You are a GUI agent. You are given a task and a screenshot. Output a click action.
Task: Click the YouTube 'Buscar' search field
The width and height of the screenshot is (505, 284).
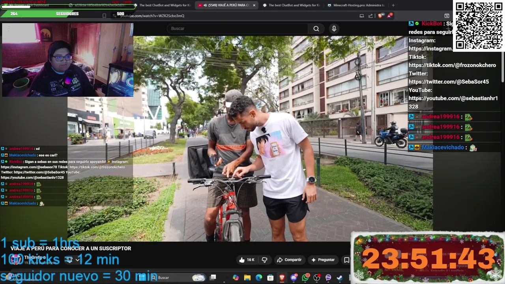[238, 28]
